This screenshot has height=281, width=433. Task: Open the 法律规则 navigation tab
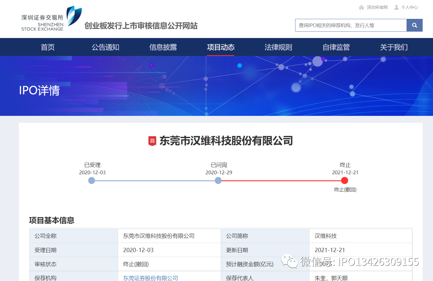[x=278, y=47]
